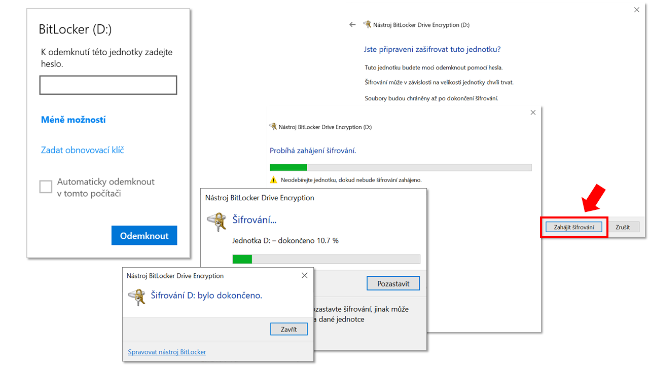Open "Zadat obnovovací klíč" link

tap(82, 150)
